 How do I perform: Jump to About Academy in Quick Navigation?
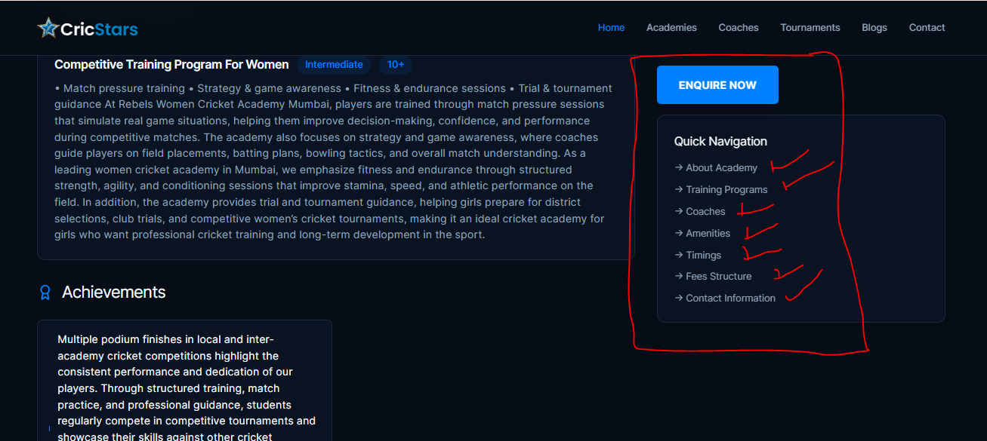tap(720, 168)
